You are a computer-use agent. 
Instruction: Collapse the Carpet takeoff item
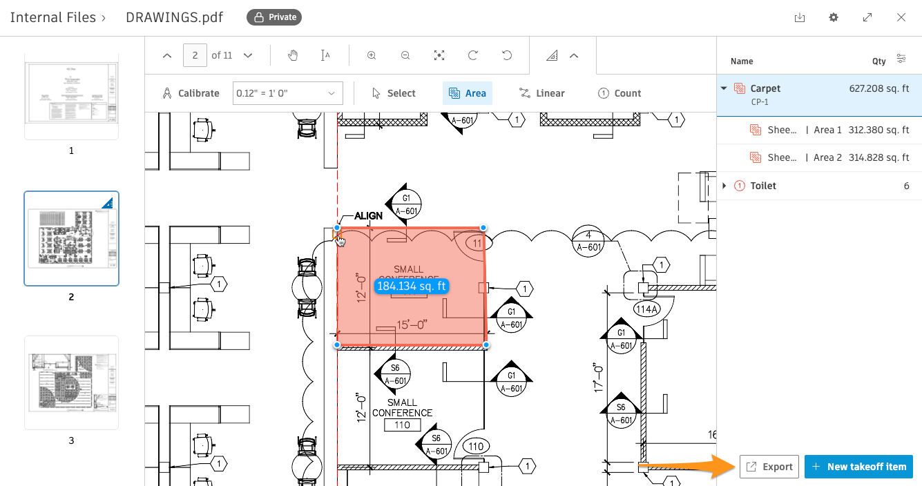click(724, 88)
